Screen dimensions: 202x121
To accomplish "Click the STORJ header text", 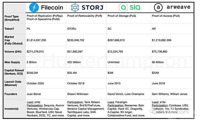I will click(93, 7).
